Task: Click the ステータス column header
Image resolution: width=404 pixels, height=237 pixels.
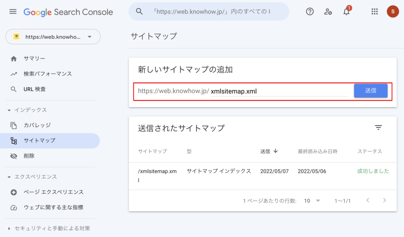Action: (369, 151)
